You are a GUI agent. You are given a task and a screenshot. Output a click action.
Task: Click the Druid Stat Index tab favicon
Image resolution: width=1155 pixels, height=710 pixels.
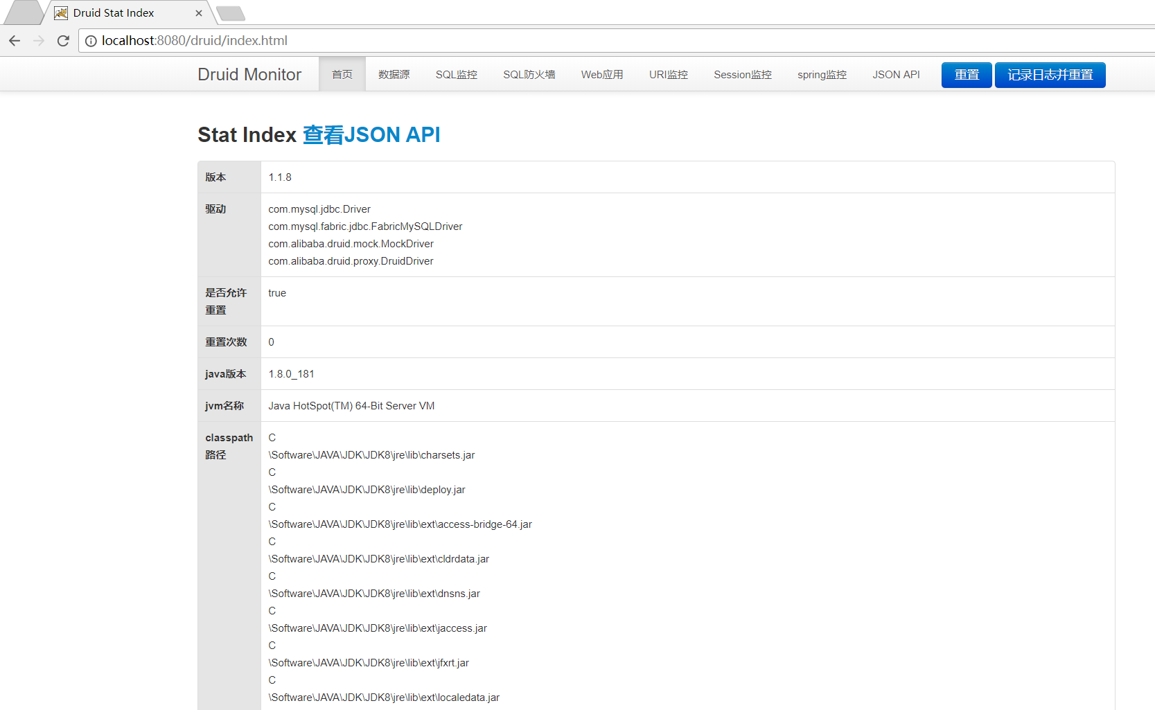point(61,13)
